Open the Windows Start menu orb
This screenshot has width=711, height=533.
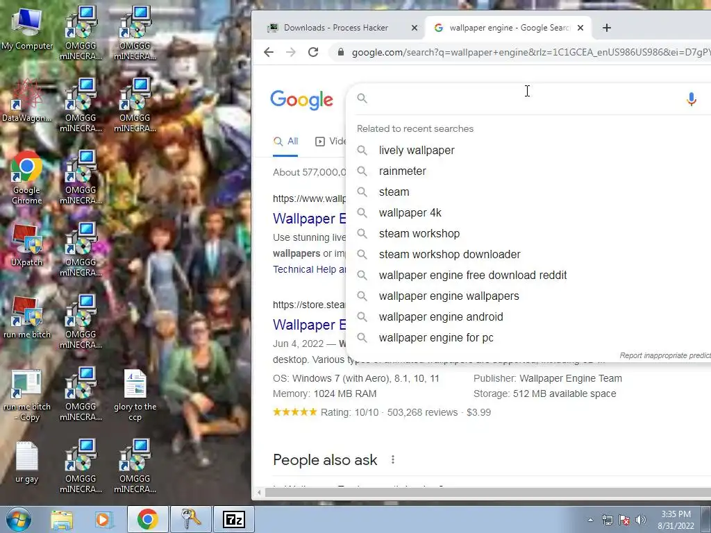click(18, 519)
